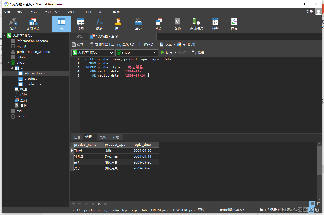Click the regist_date column header
Viewport: 324px width, 215px height.
pyautogui.click(x=146, y=145)
